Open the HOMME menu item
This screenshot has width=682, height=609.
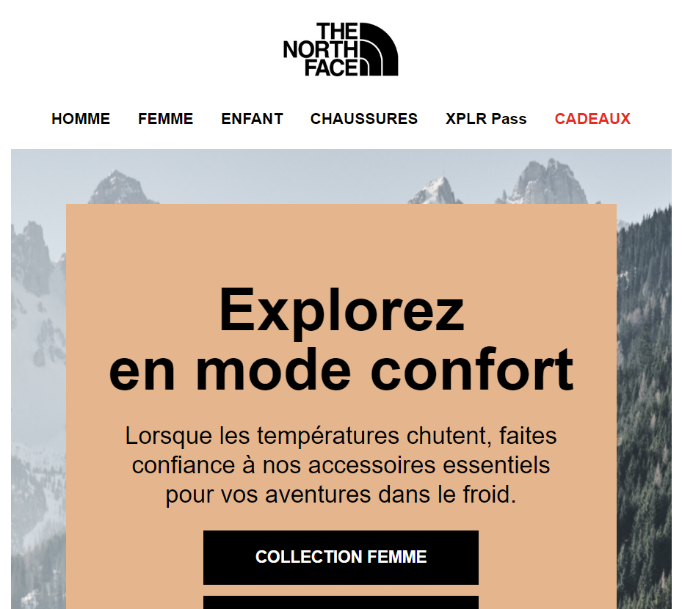[81, 119]
